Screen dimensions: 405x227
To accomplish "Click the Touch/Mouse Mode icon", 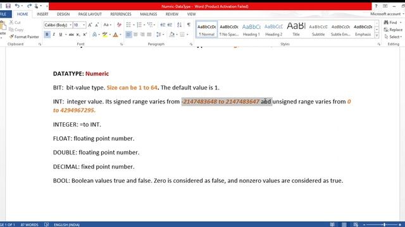I will 37,6.
